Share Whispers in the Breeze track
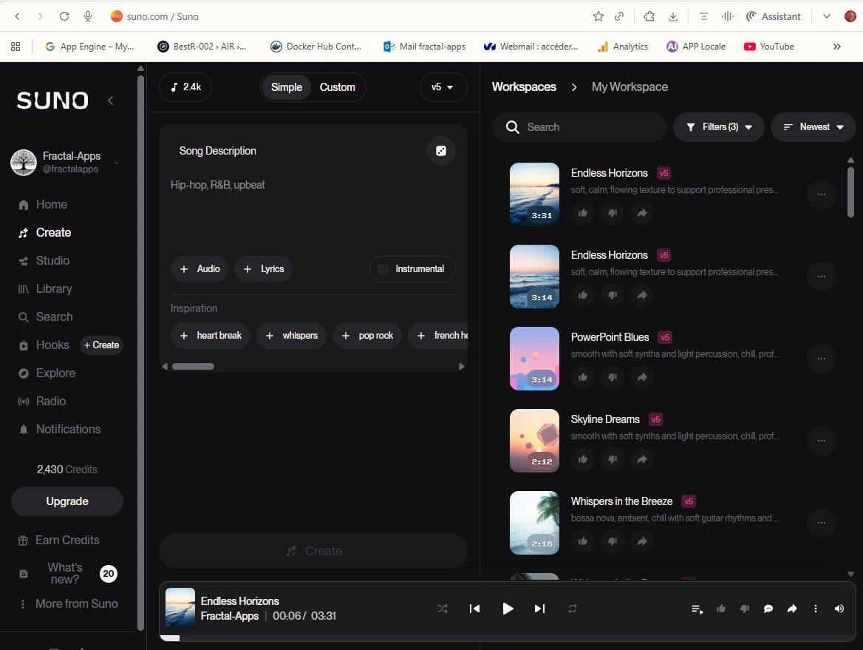Image resolution: width=863 pixels, height=650 pixels. pyautogui.click(x=642, y=541)
